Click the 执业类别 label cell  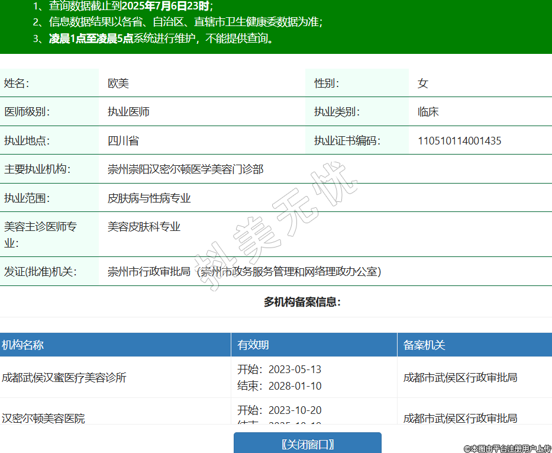click(x=337, y=112)
